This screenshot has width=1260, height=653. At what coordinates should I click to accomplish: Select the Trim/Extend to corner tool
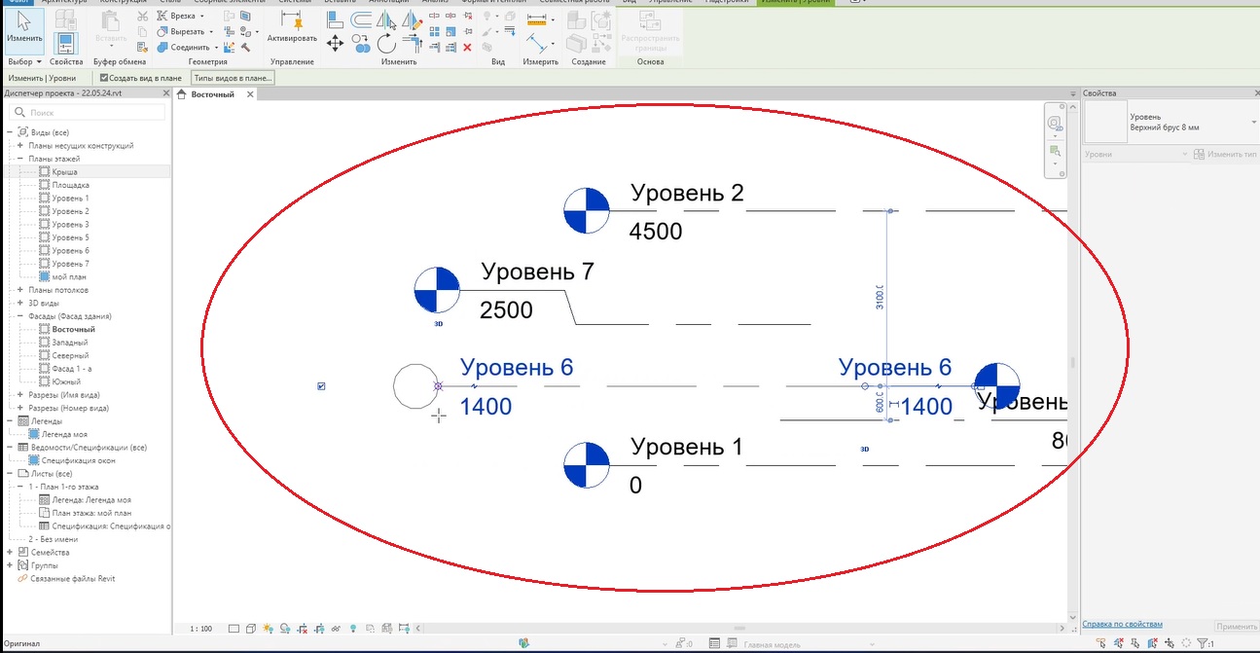click(x=414, y=42)
